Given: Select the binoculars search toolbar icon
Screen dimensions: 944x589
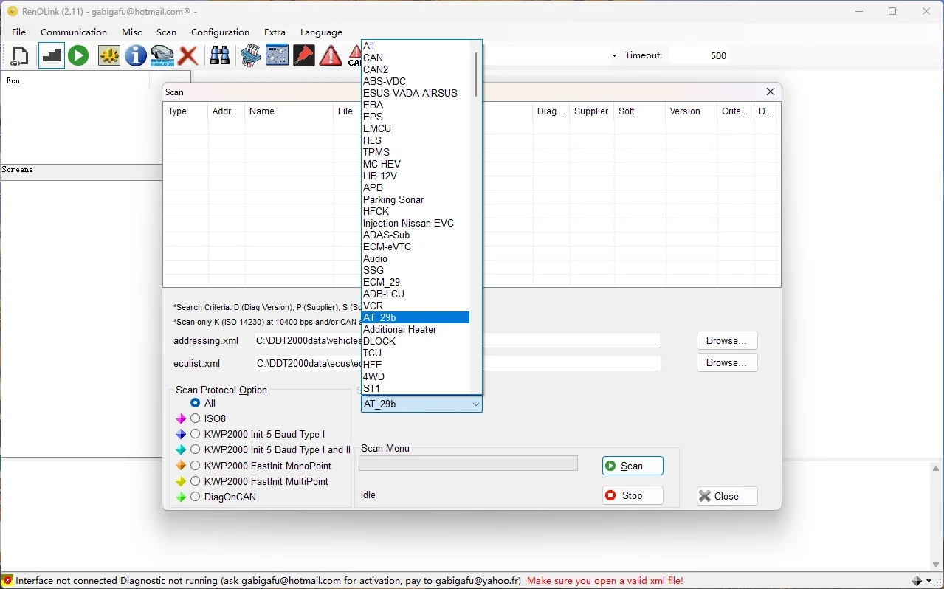Looking at the screenshot, I should 219,55.
